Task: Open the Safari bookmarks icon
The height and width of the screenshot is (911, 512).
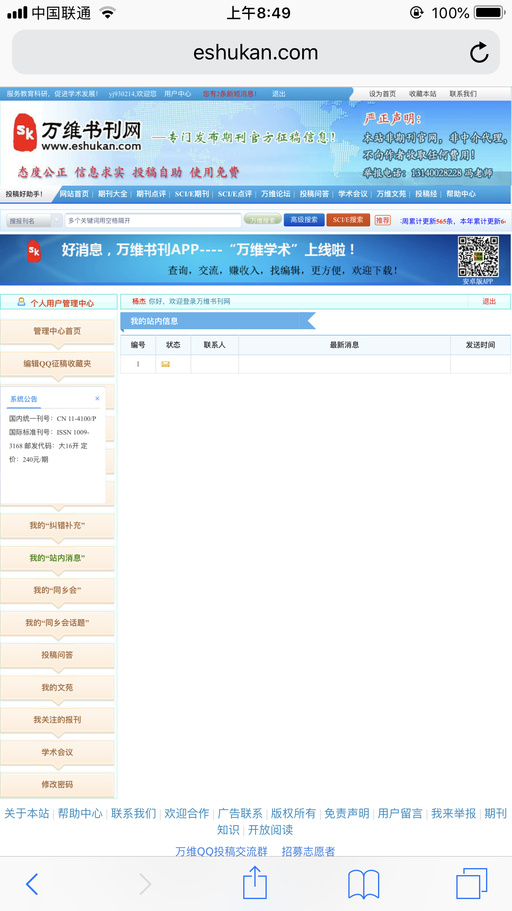Action: pos(363,884)
